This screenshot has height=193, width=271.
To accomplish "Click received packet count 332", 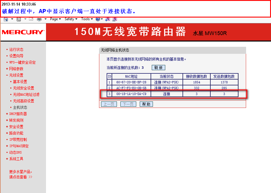I will [x=197, y=88].
